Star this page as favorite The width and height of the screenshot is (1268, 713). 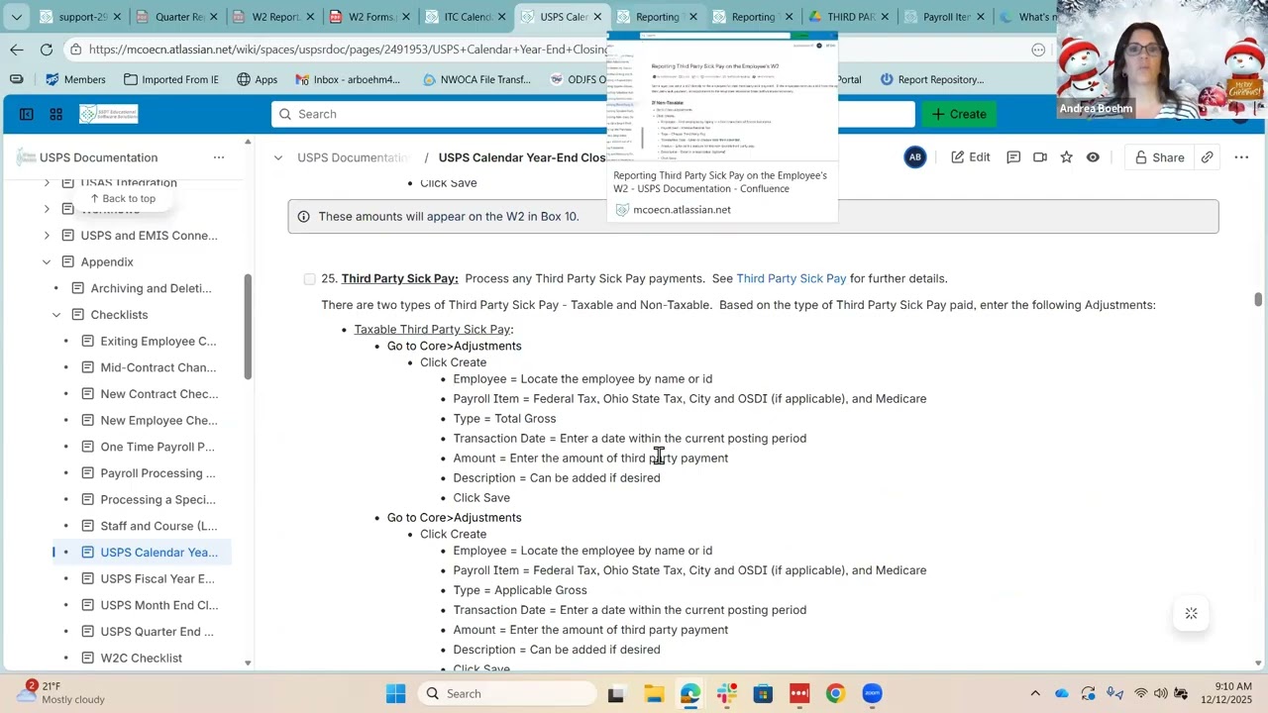[x=1066, y=157]
